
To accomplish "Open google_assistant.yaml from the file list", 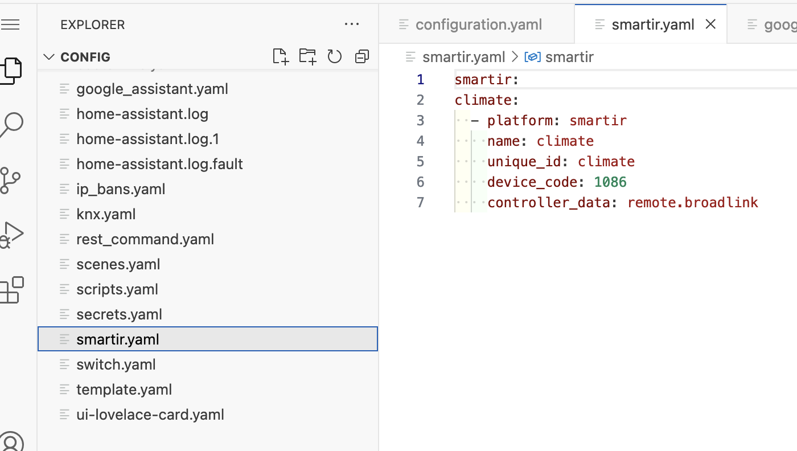I will [208, 89].
